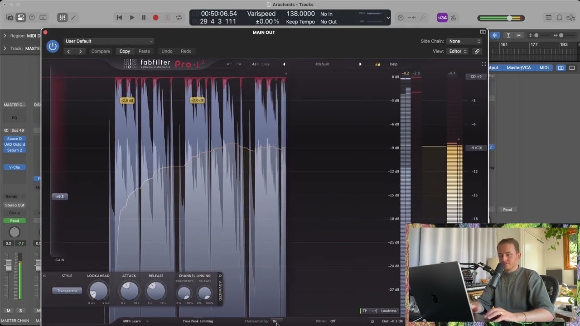
Task: Toggle the plugin window link button
Action: click(x=477, y=51)
